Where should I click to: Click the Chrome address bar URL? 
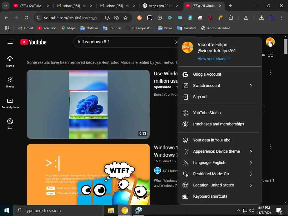coord(72,18)
